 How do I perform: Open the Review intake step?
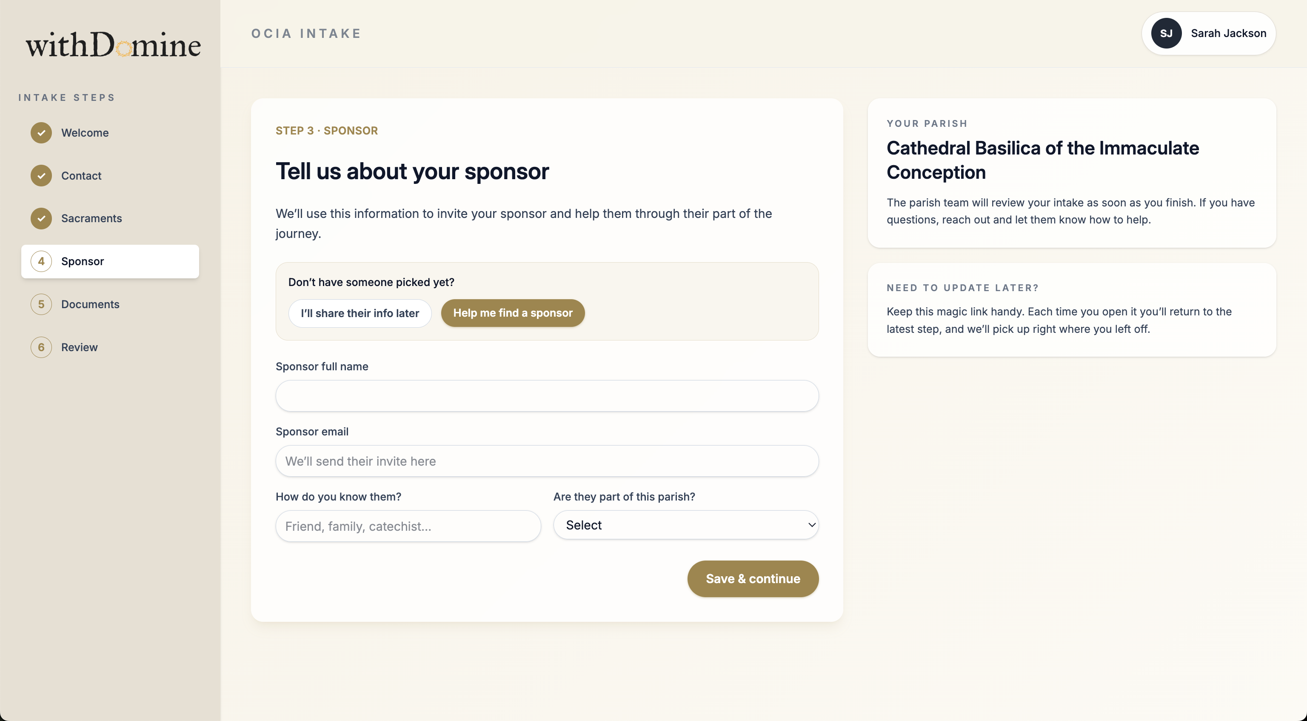click(80, 347)
